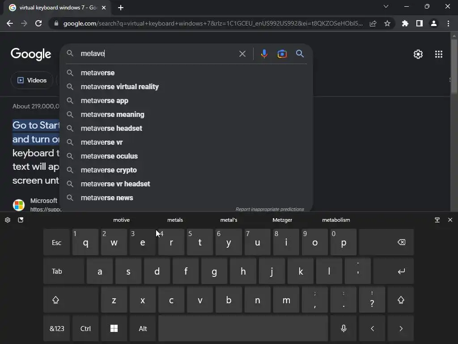Viewport: 458px width, 344px height.
Task: Open the Google apps grid
Action: (x=438, y=54)
